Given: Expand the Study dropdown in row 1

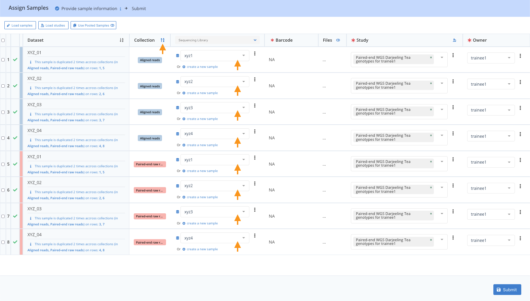Looking at the screenshot, I should point(442,57).
